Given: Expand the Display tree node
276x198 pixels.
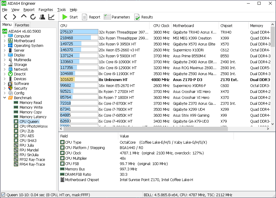Looking at the screenshot, I should click(4, 55).
